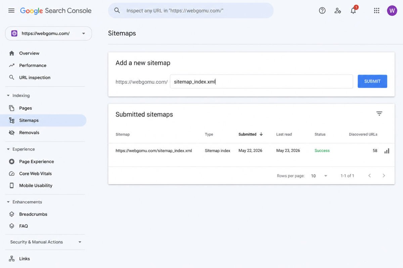The height and width of the screenshot is (268, 403).
Task: Open the help question mark icon
Action: pyautogui.click(x=322, y=11)
